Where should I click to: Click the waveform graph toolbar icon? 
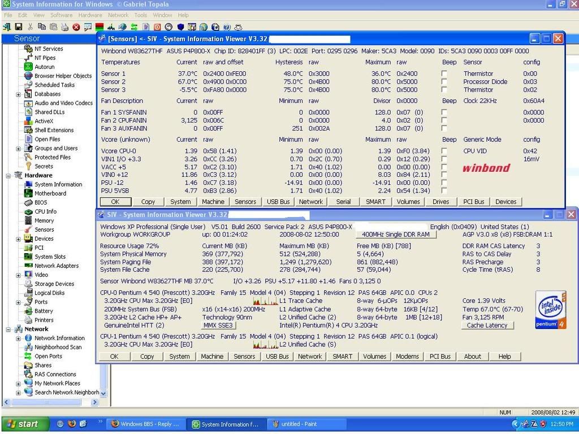[111, 27]
